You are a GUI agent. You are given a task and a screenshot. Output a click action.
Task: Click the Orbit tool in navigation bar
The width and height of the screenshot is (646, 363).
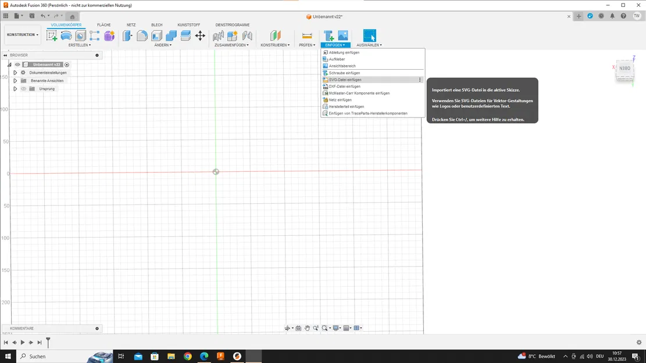[287, 328]
